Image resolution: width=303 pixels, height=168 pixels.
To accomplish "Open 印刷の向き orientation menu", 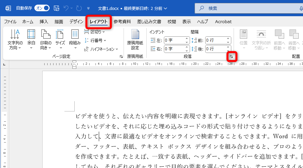I will 46,39.
